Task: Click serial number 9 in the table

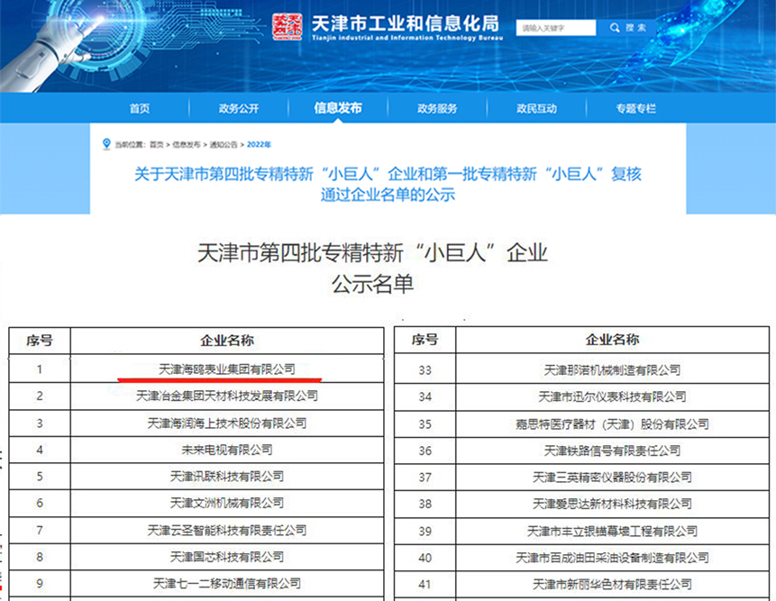Action: [40, 584]
